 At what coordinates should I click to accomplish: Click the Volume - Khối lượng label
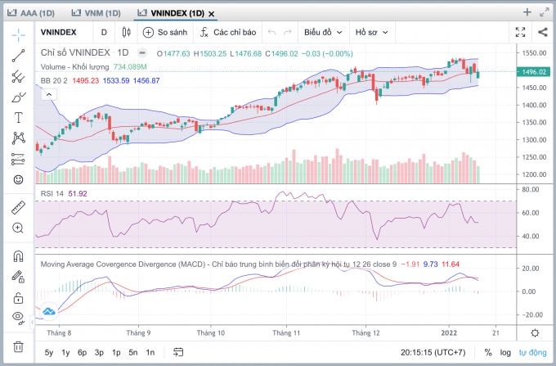pos(75,67)
